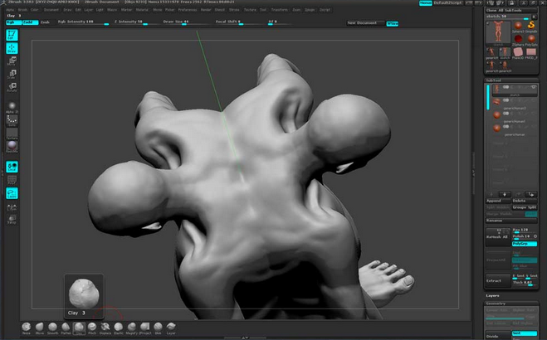
Task: Select the Pinch brush icon
Action: 92,328
